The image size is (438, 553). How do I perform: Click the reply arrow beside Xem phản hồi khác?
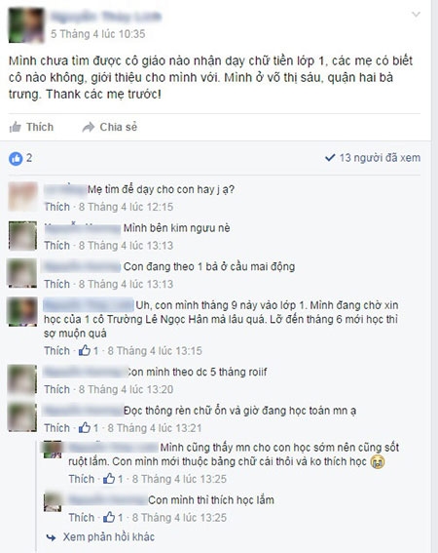pyautogui.click(x=51, y=537)
